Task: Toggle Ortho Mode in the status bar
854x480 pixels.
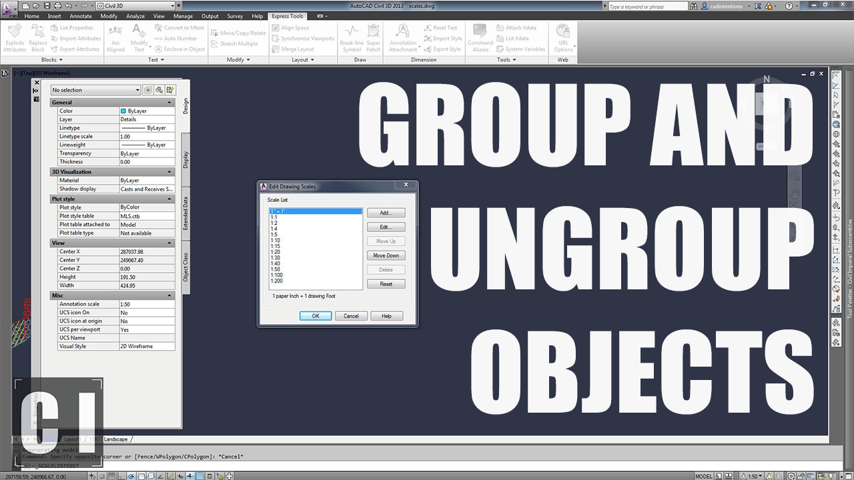Action: (x=121, y=476)
